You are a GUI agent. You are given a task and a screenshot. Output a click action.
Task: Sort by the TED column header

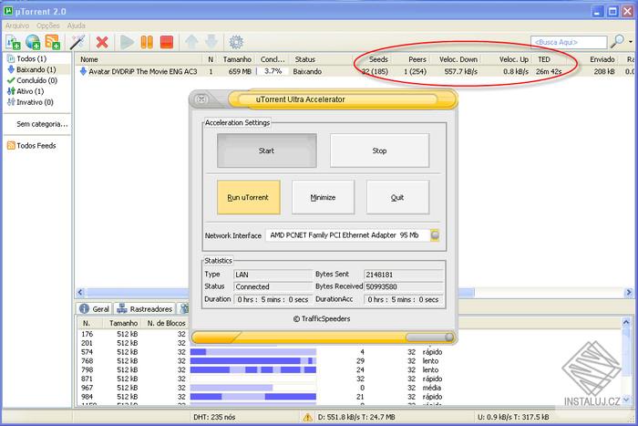click(543, 59)
